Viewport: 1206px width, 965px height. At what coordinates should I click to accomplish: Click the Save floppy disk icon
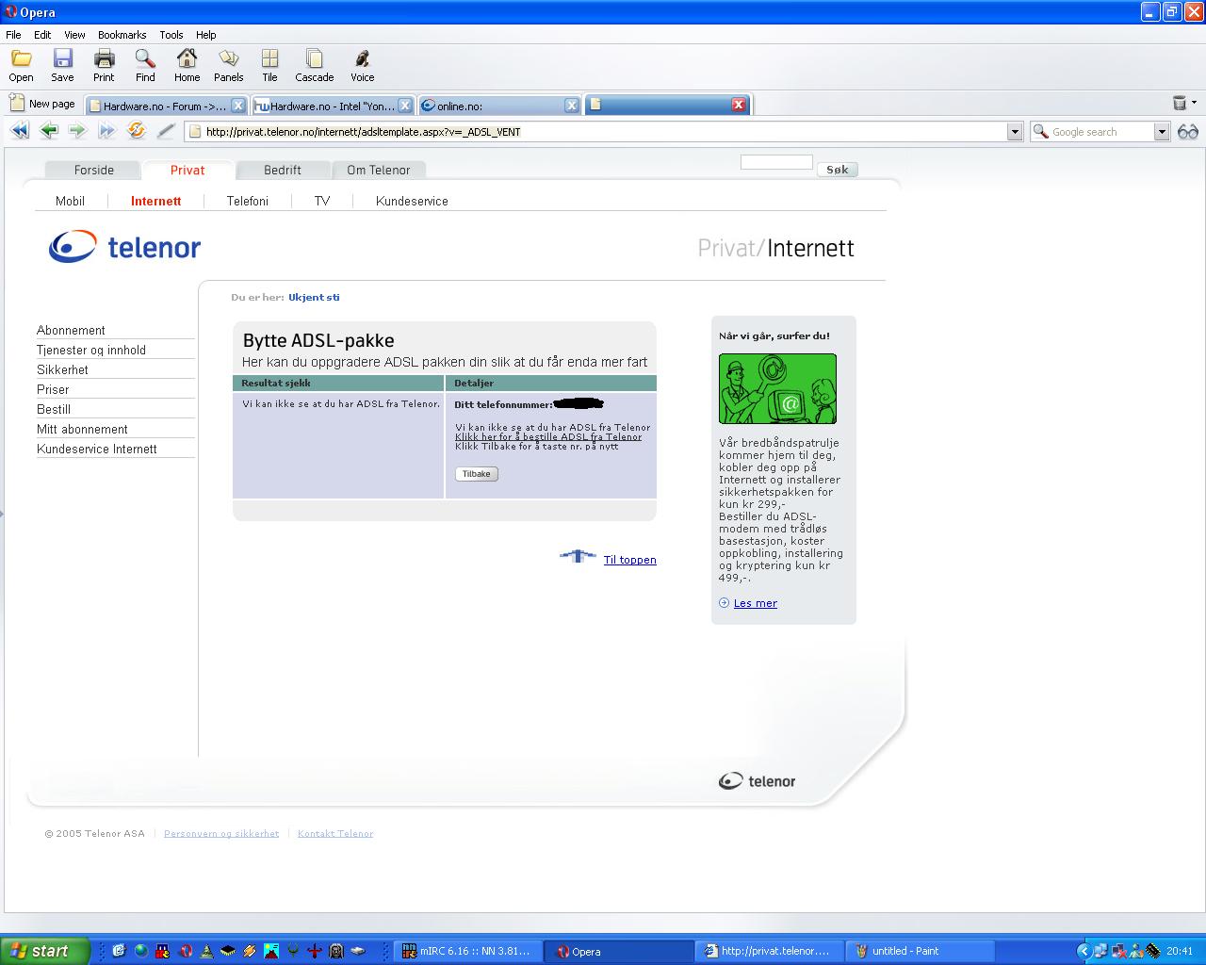pos(62,58)
